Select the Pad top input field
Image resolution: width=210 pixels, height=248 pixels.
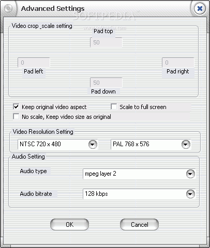(x=106, y=42)
